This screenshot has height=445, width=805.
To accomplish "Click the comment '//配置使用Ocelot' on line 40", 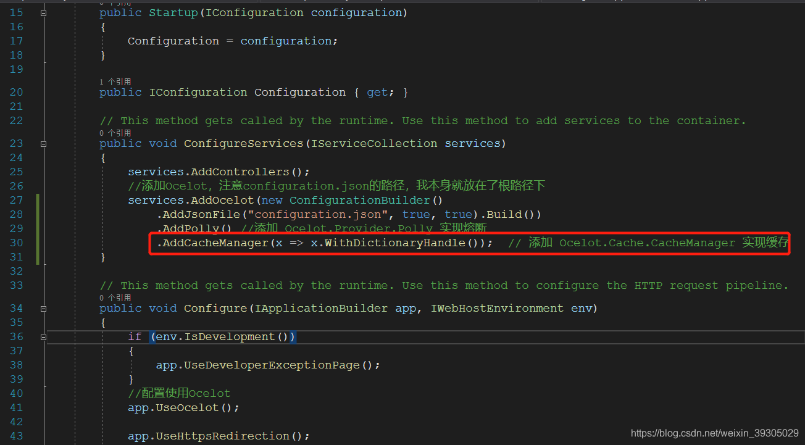I will click(x=179, y=393).
